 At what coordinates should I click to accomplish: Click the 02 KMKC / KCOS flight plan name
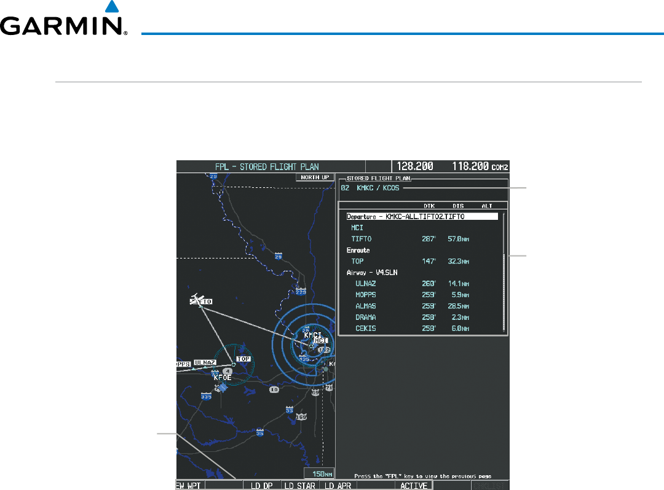point(370,188)
